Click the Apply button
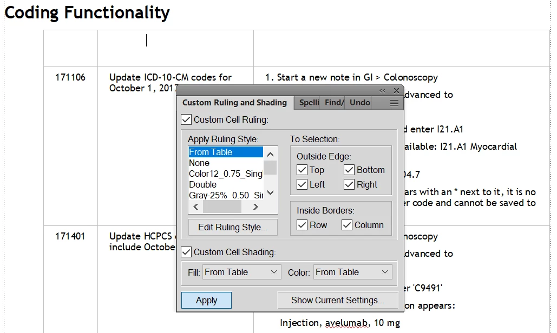Image resolution: width=557 pixels, height=333 pixels. [206, 301]
